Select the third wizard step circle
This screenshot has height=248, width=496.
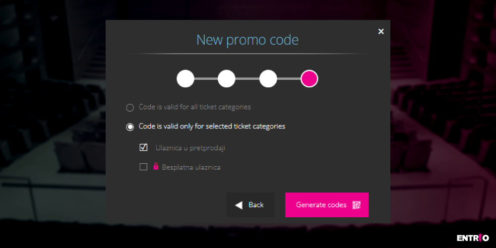pyautogui.click(x=268, y=79)
